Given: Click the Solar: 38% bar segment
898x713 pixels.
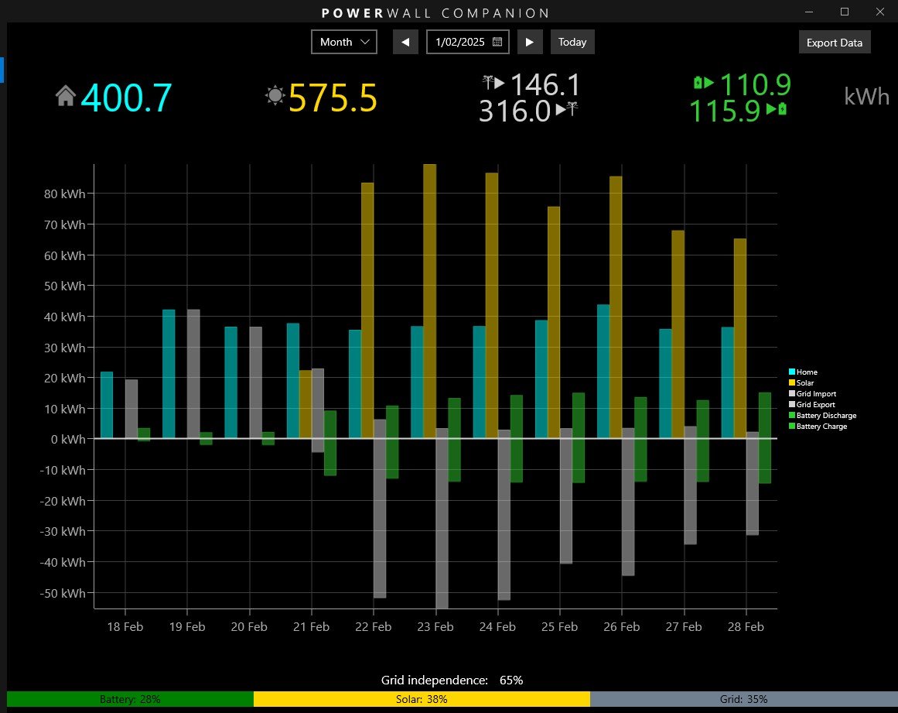Looking at the screenshot, I should point(422,699).
